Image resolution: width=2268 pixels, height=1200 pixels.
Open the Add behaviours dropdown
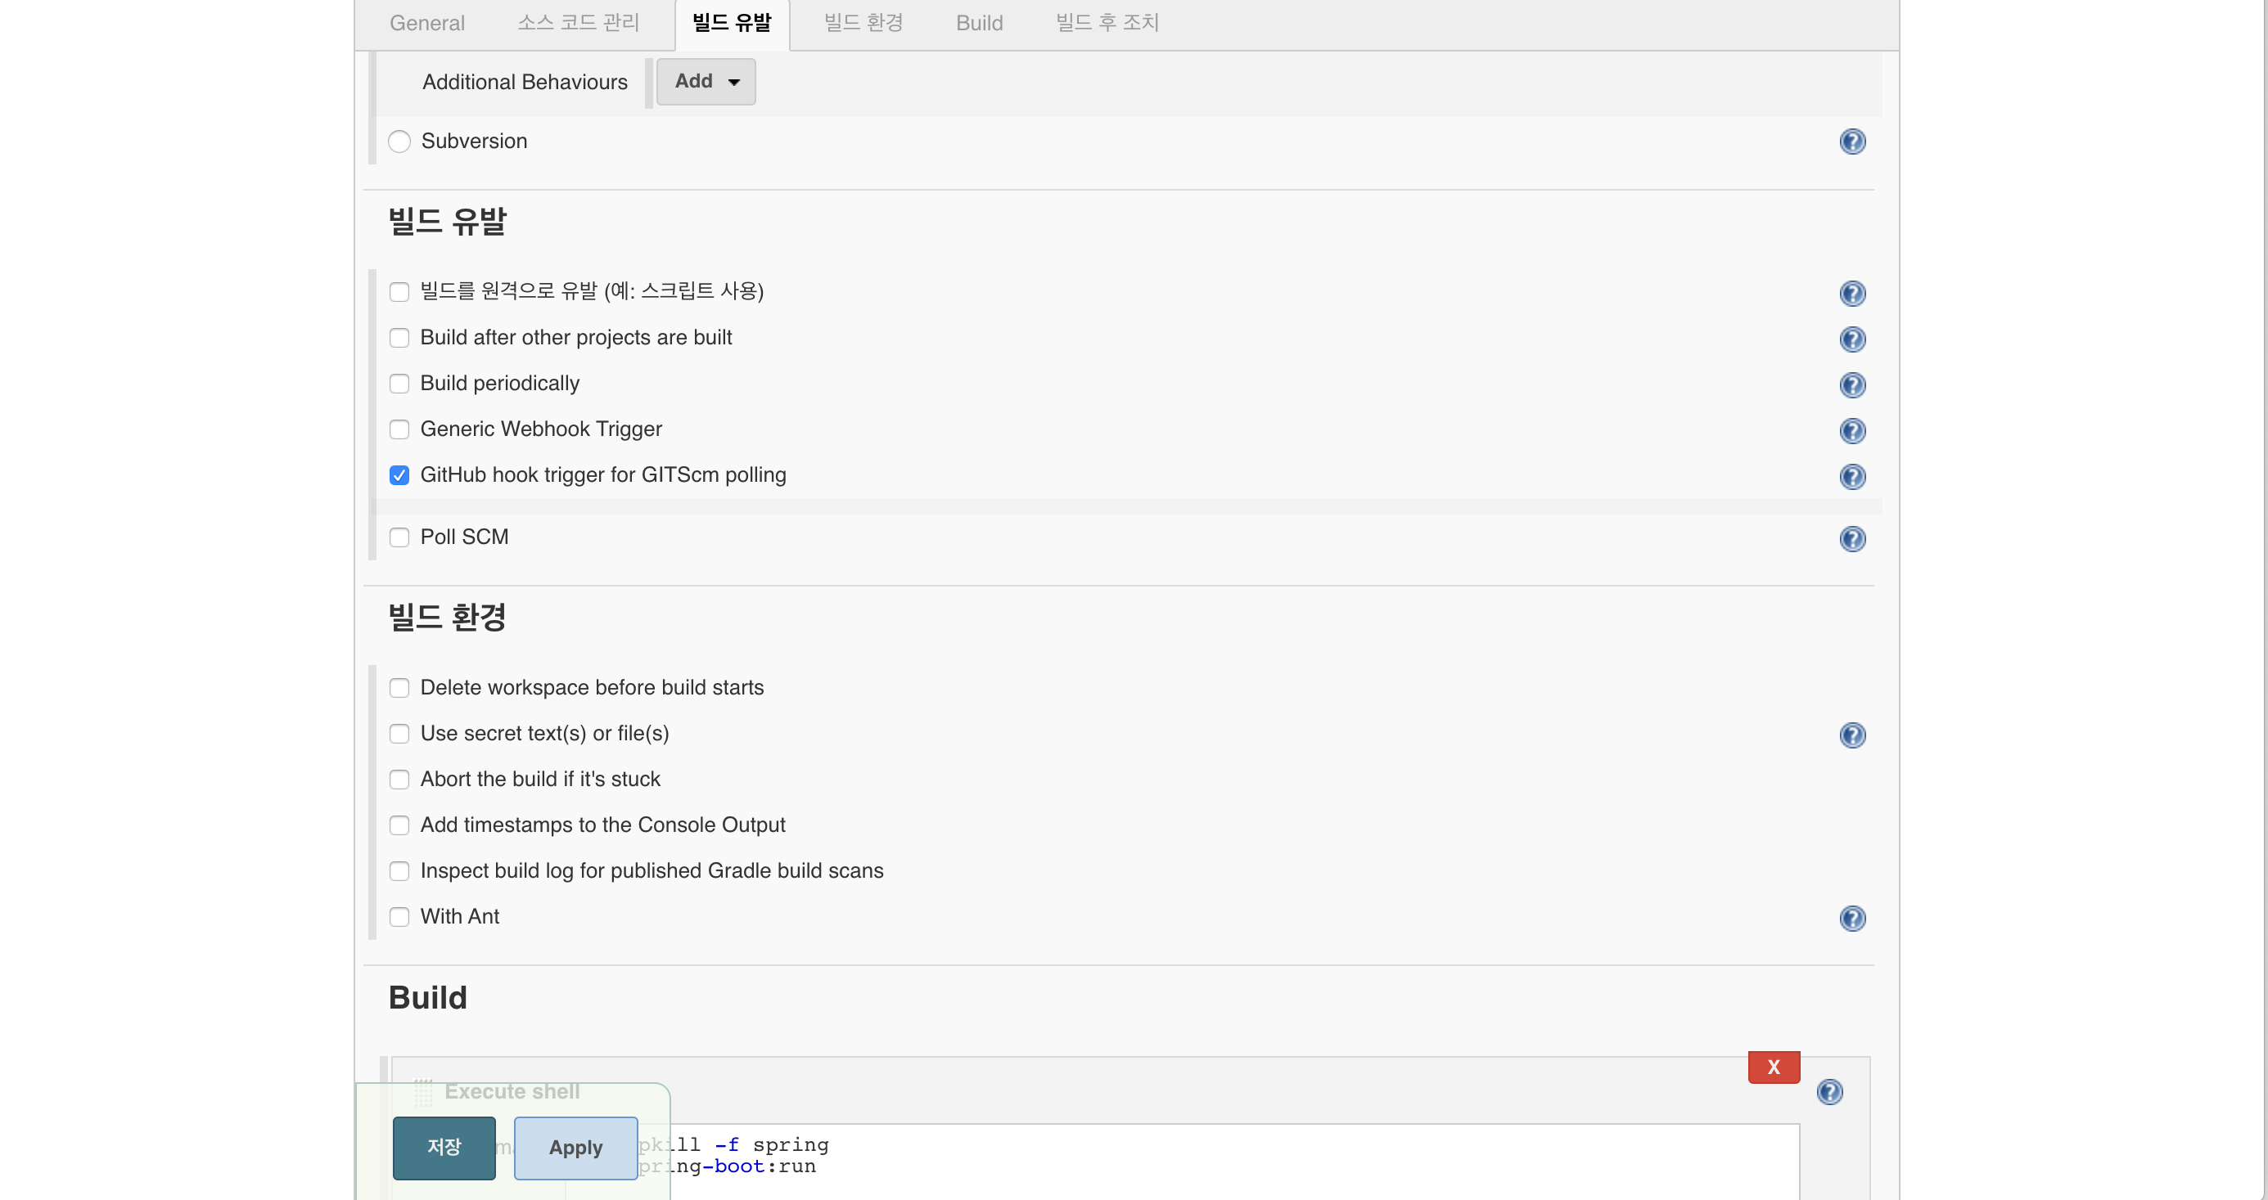tap(706, 81)
